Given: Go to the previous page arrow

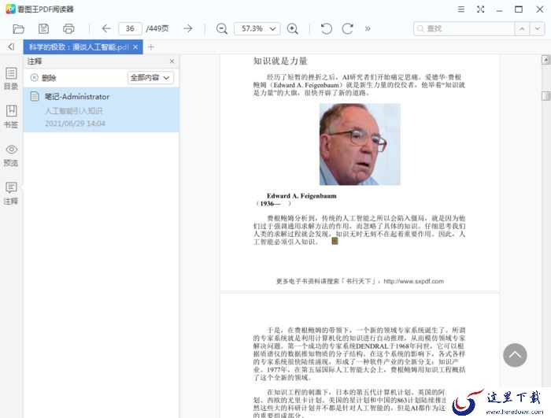Looking at the screenshot, I should point(106,28).
